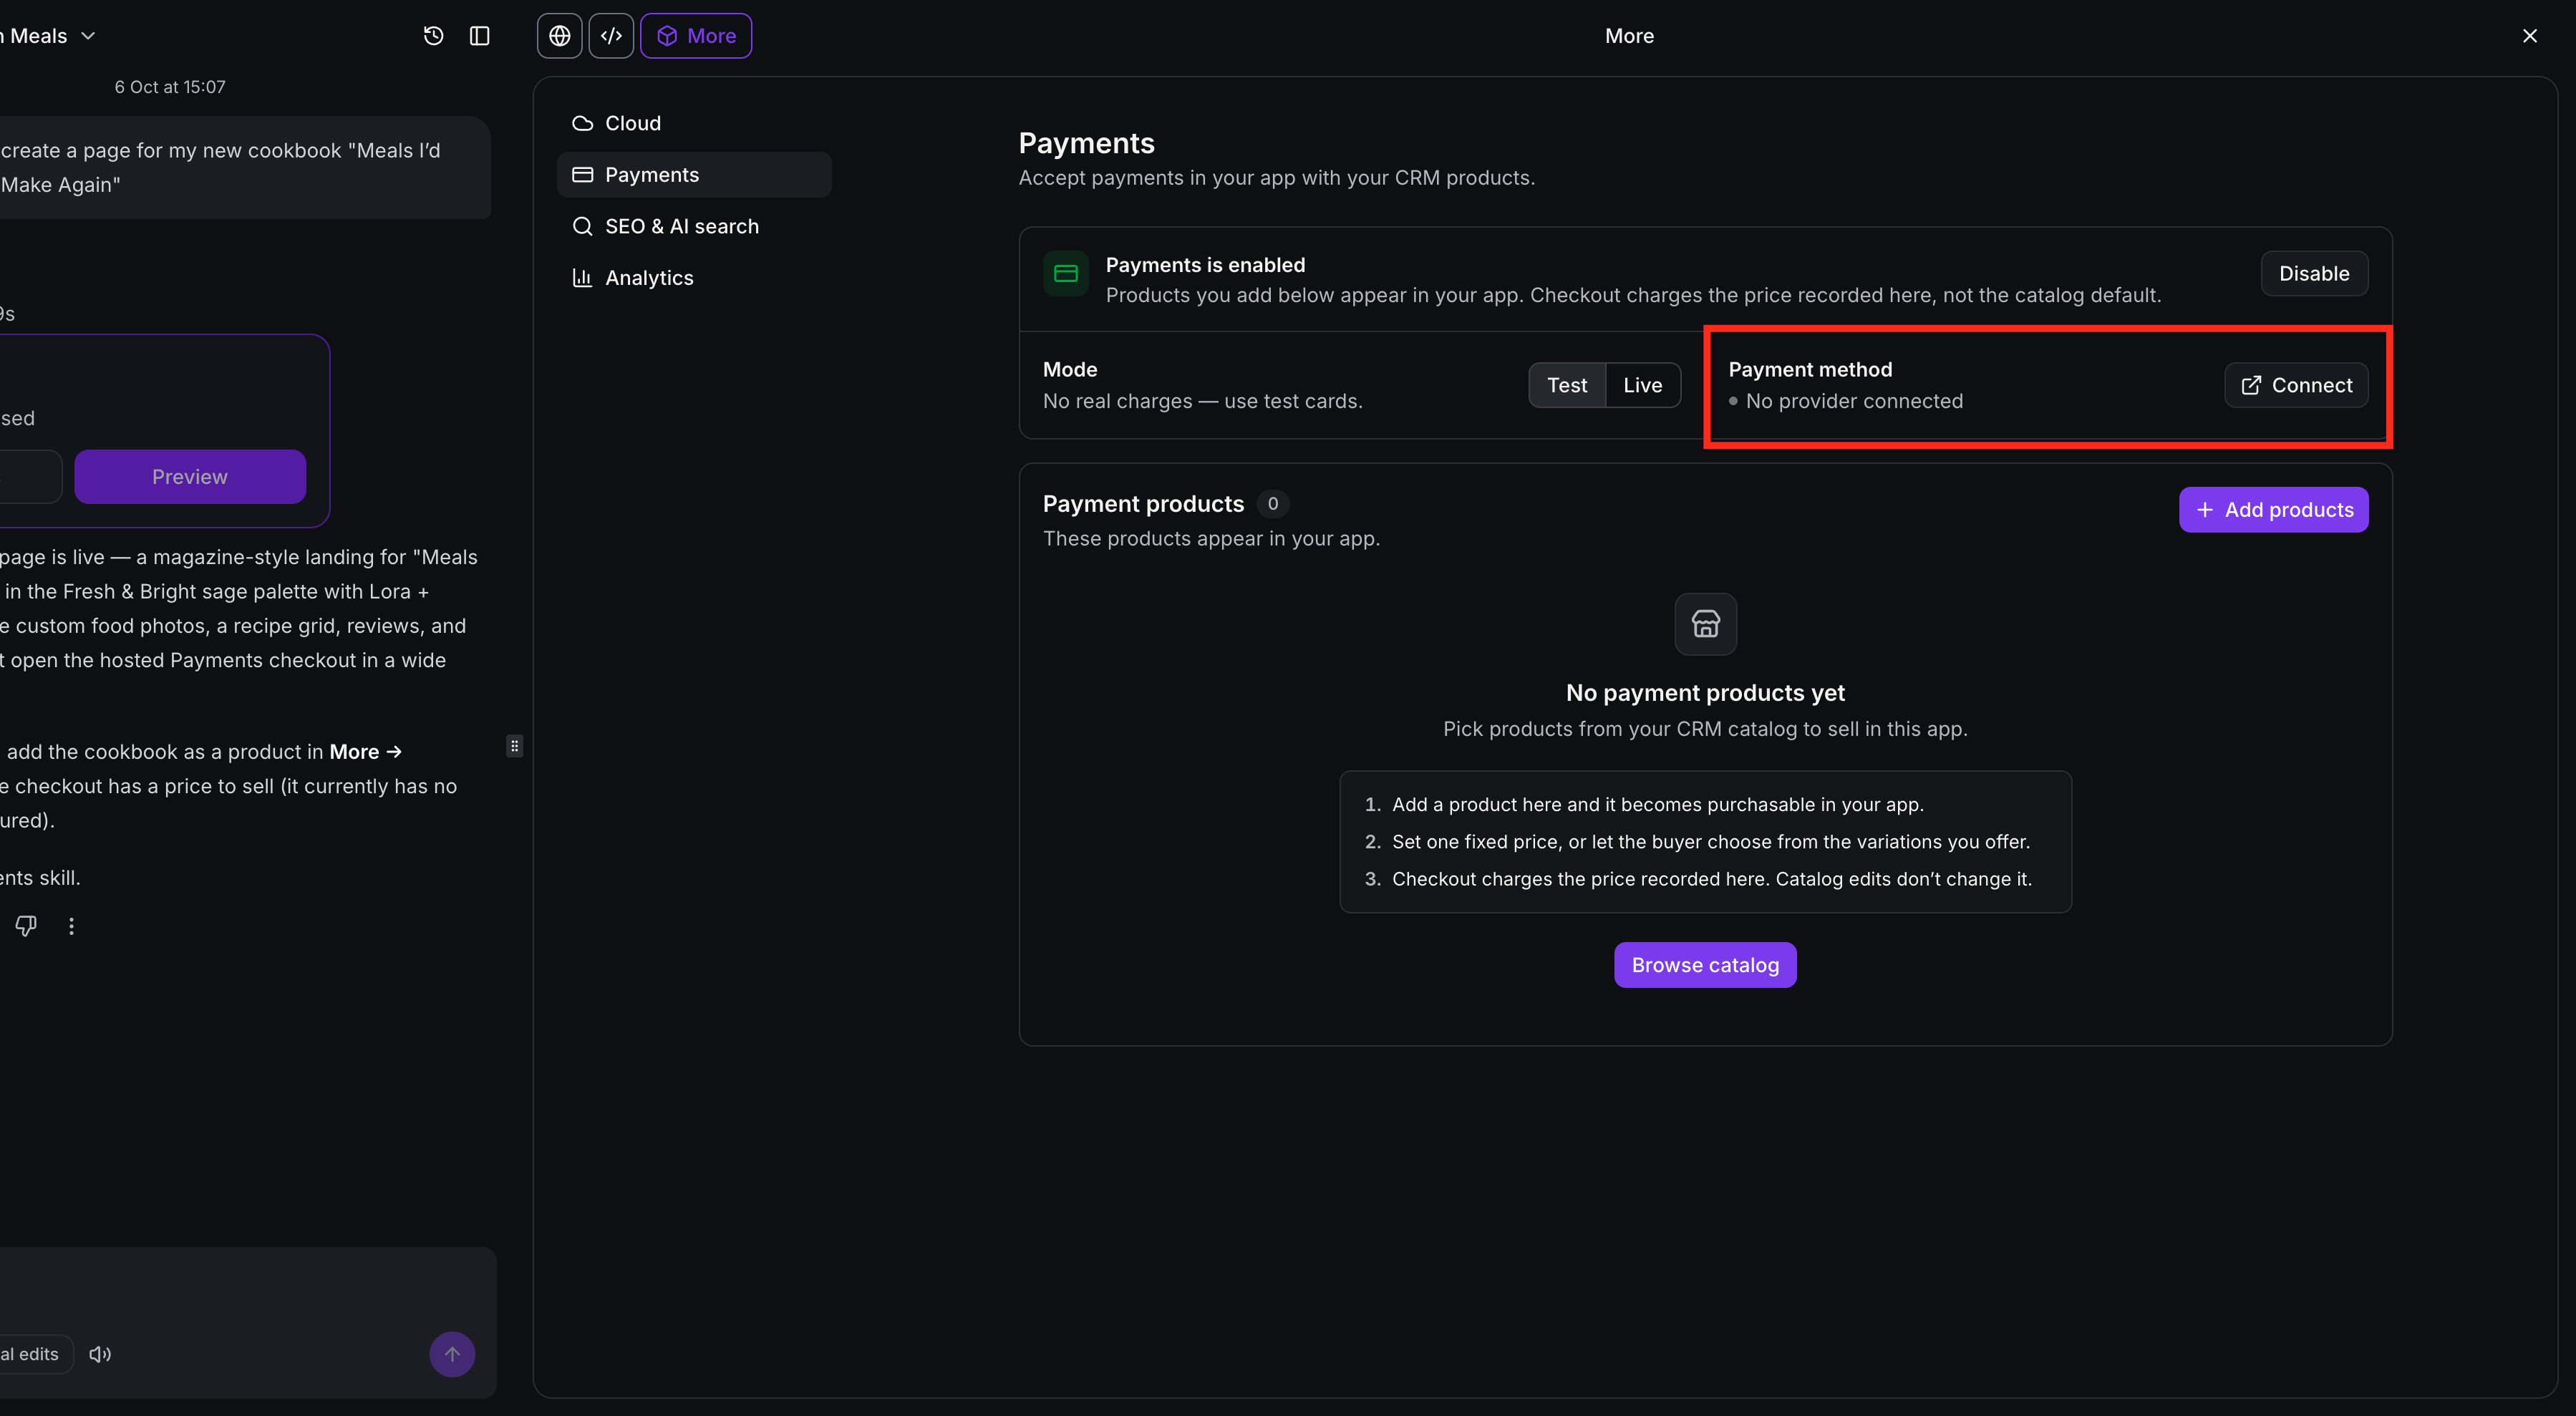Go to Analytics section
Screen dimensions: 2576x1416
(x=694, y=278)
